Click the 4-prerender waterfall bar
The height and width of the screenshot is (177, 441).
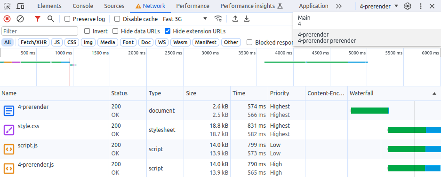pos(370,110)
